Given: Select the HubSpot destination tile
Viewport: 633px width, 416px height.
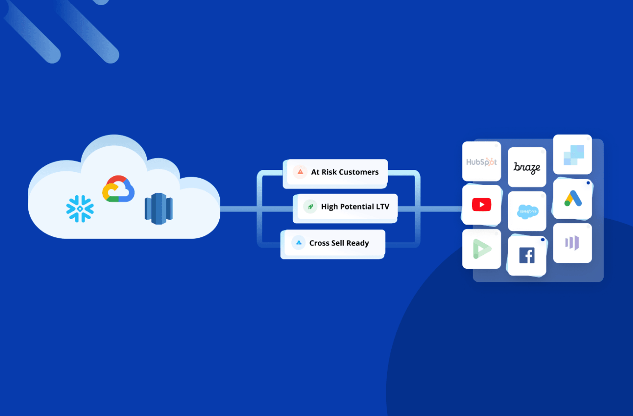Looking at the screenshot, I should [x=481, y=161].
